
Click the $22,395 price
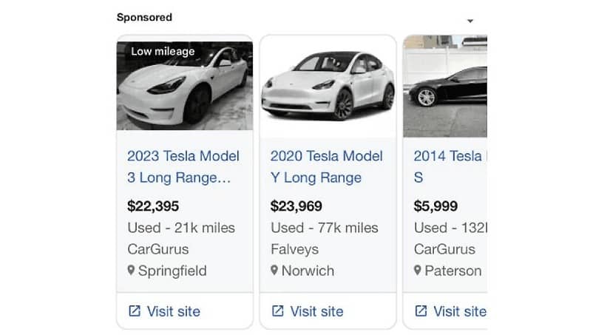pyautogui.click(x=153, y=206)
